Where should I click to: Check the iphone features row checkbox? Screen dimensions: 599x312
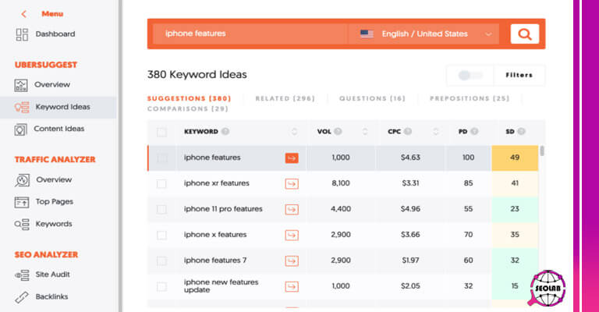pos(161,158)
